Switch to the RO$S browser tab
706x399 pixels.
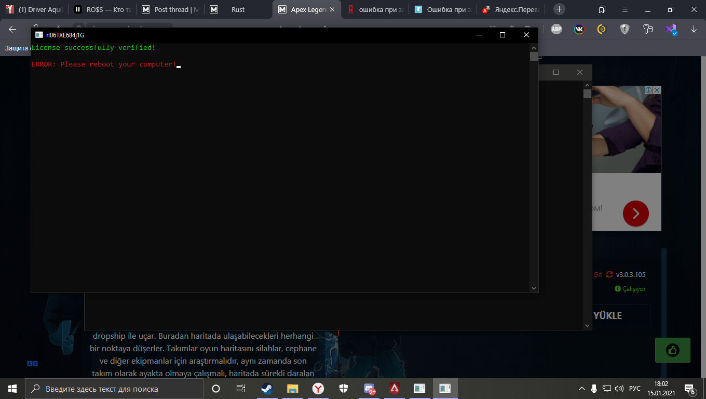tap(102, 9)
